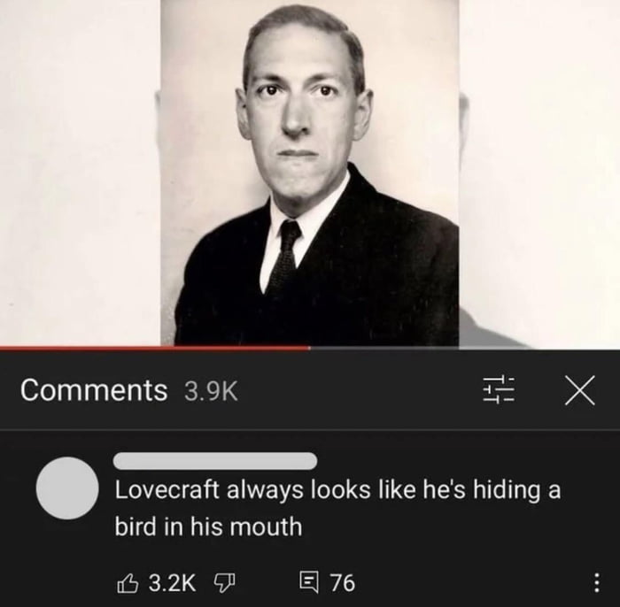Open the commenter's round profile avatar
This screenshot has width=620, height=607.
(67, 488)
